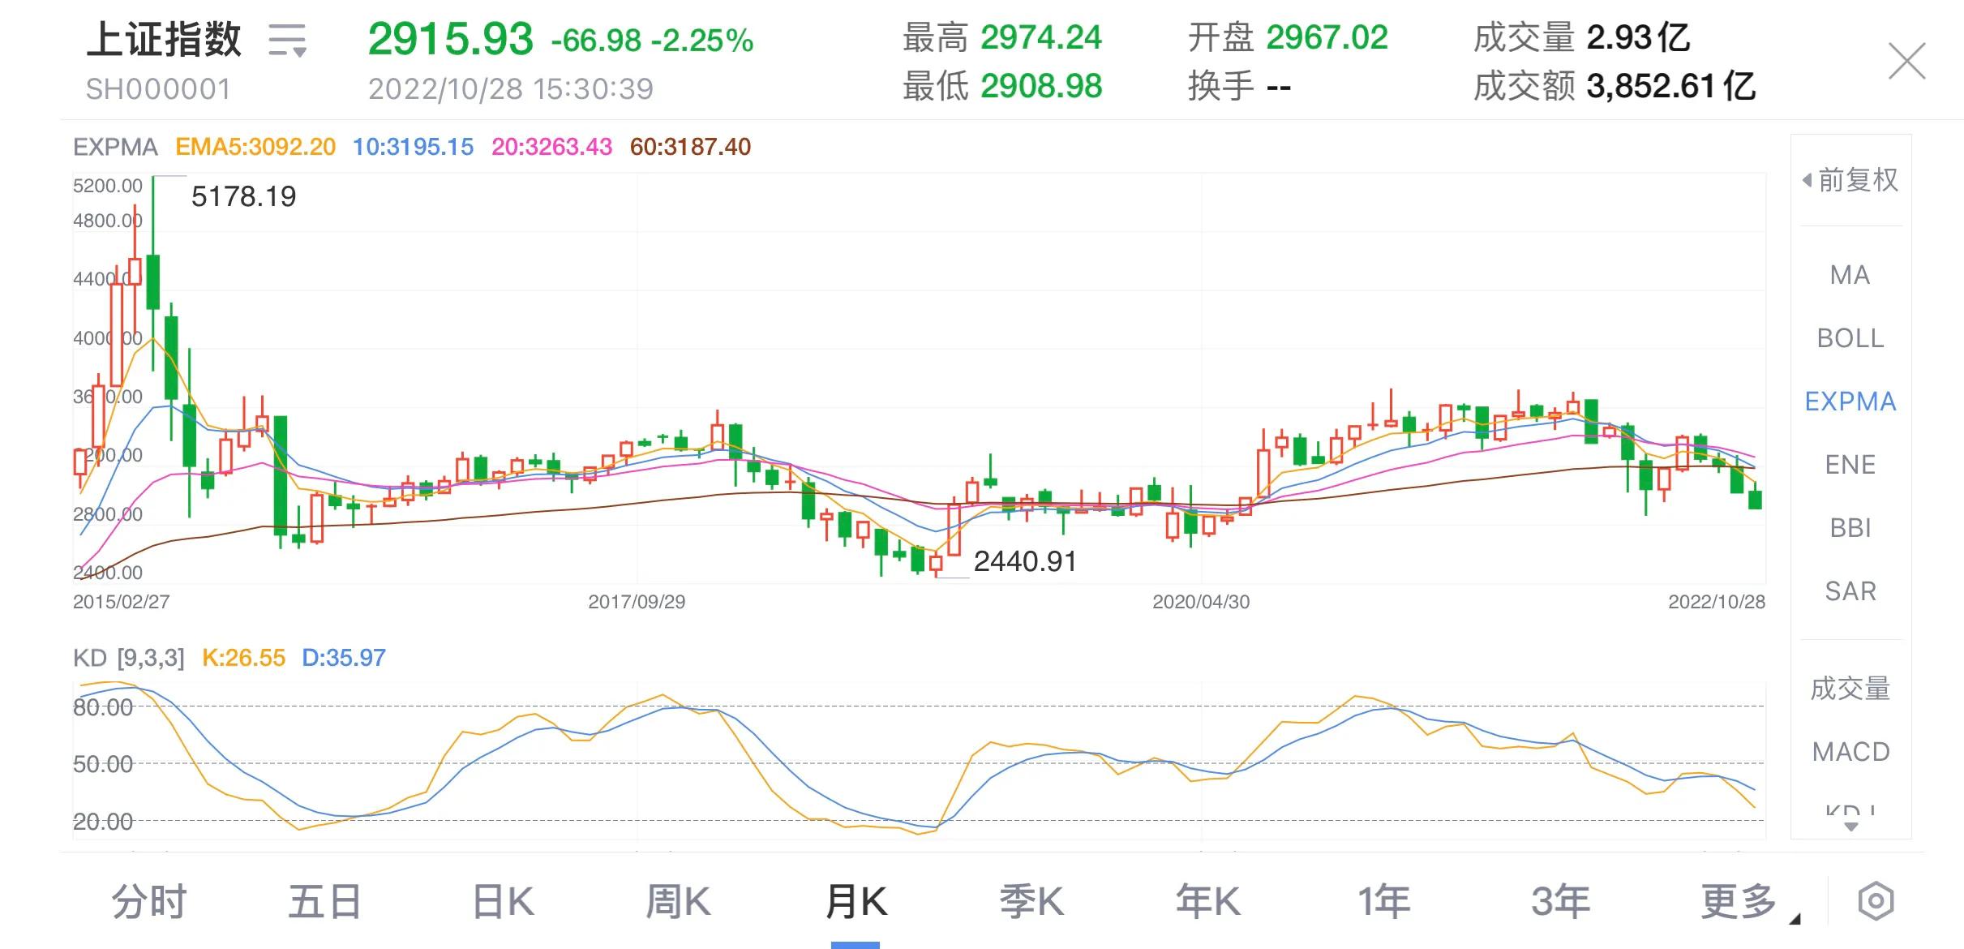Screen dimensions: 1964x949
Task: Choose the BBI overlay indicator
Action: (1850, 528)
